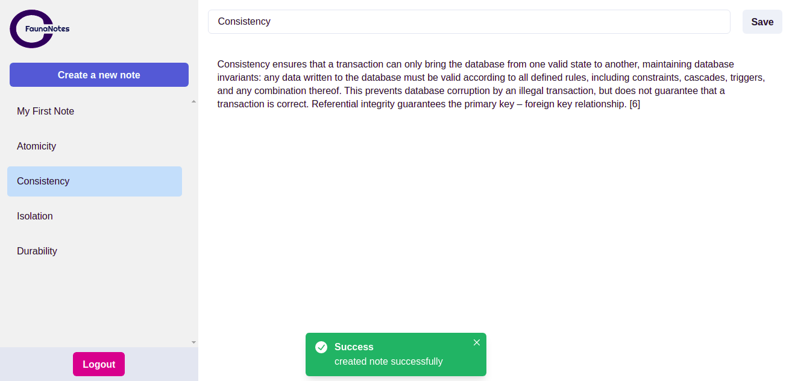Viewport: 792px width, 381px height.
Task: Click the 'Success' heading in the toast
Action: tap(354, 347)
